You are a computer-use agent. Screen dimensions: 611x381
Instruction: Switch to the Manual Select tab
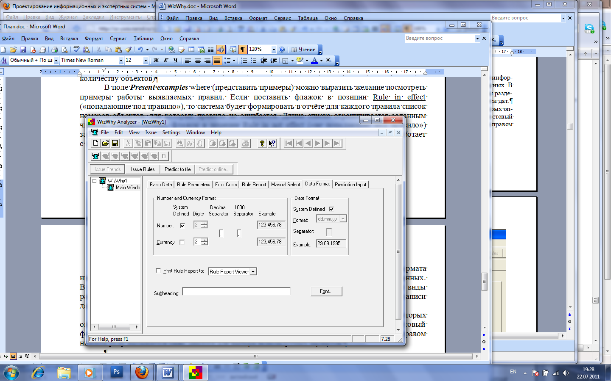[x=286, y=185]
